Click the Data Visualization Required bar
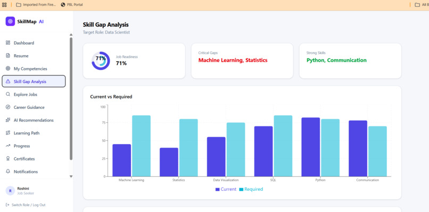 tap(236, 149)
